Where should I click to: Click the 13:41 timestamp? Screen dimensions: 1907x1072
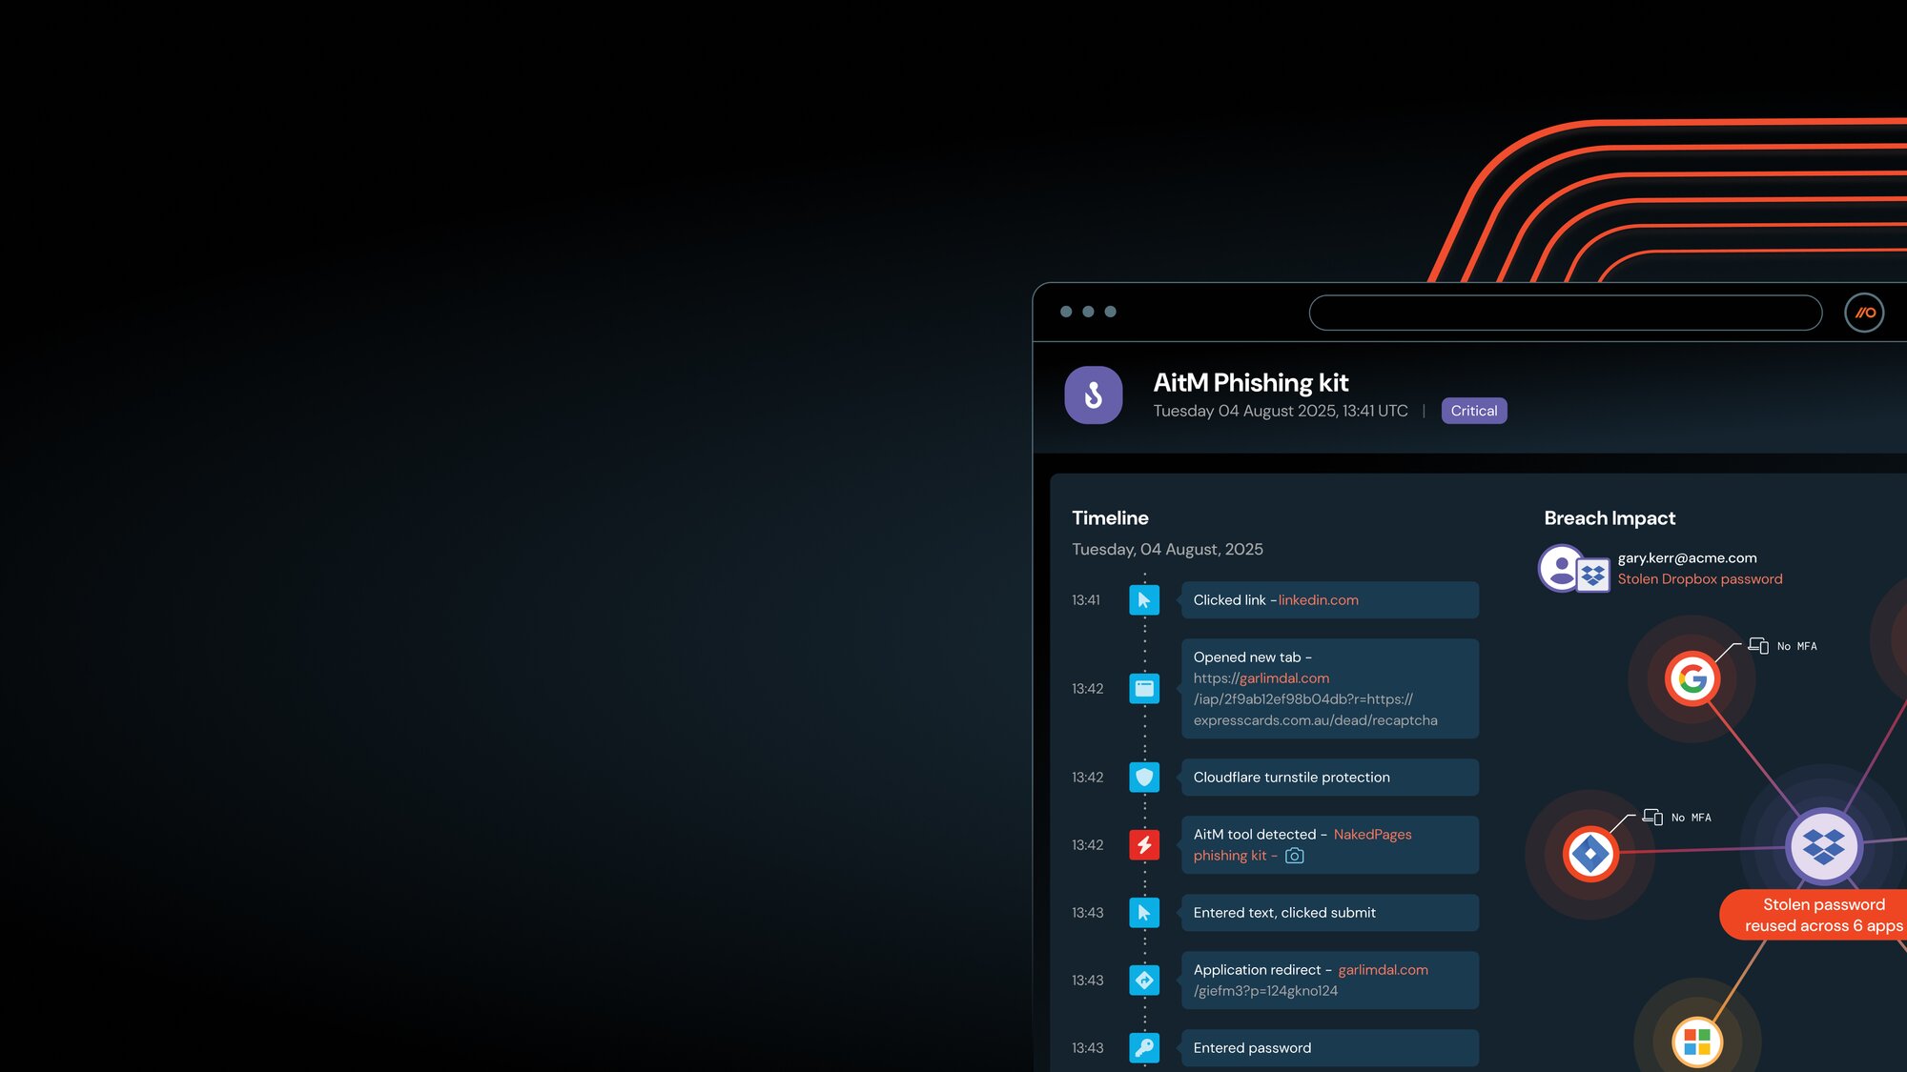1085,600
